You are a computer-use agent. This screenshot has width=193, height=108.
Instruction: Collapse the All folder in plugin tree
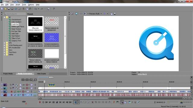click(5, 17)
